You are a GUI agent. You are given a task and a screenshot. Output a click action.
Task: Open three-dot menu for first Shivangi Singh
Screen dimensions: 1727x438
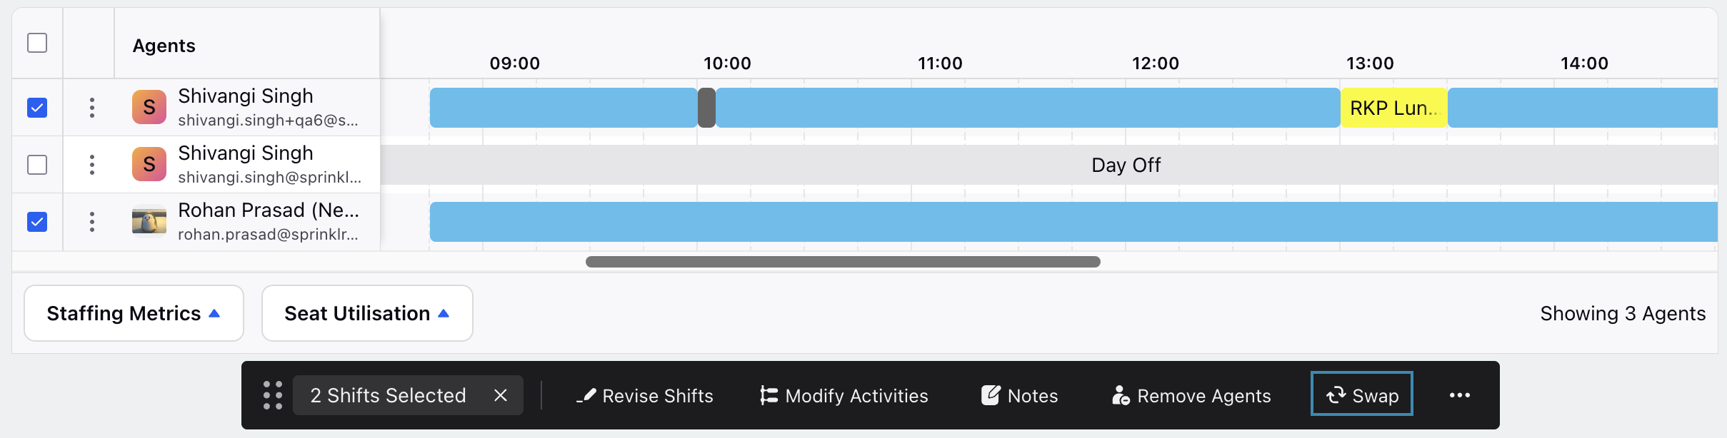point(91,108)
